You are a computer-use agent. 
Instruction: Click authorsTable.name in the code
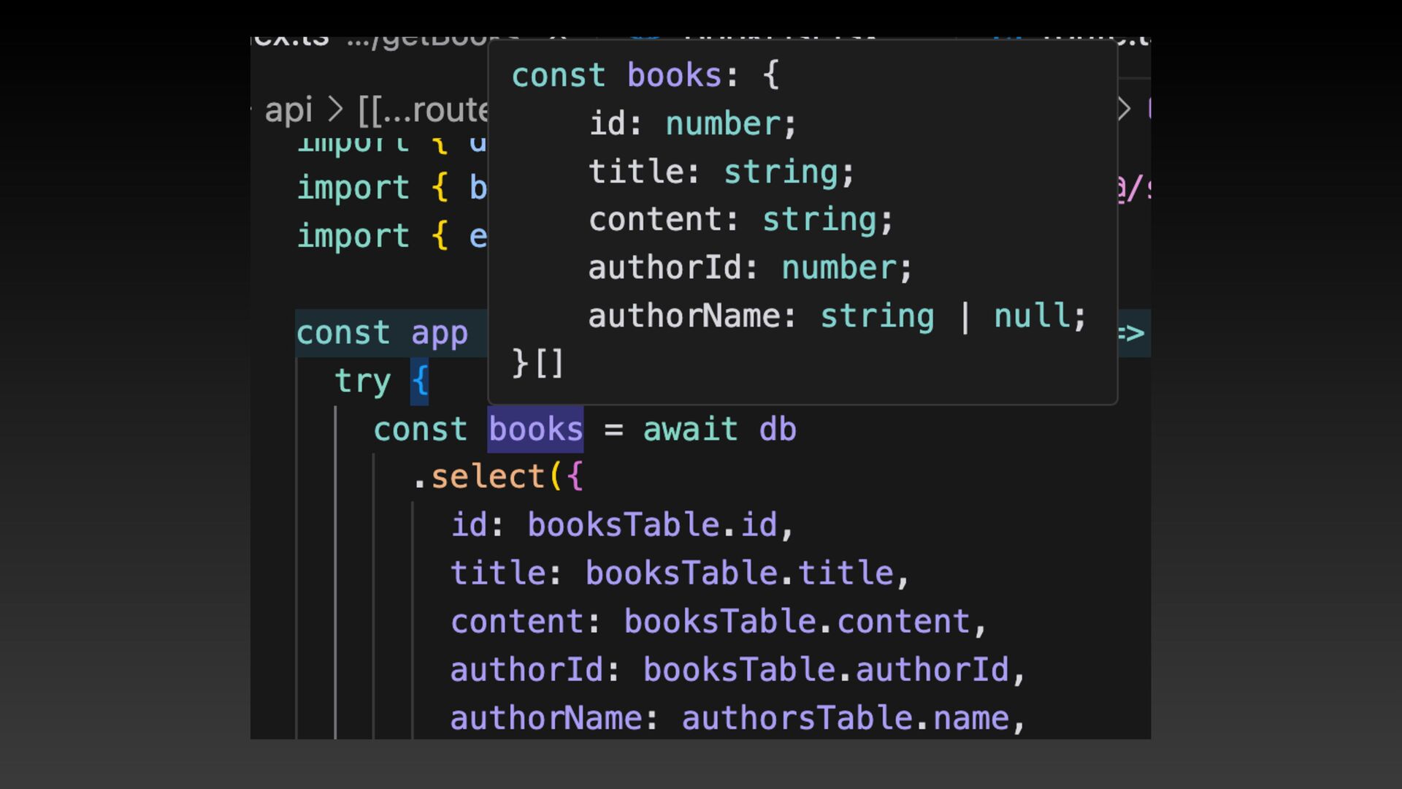click(845, 718)
